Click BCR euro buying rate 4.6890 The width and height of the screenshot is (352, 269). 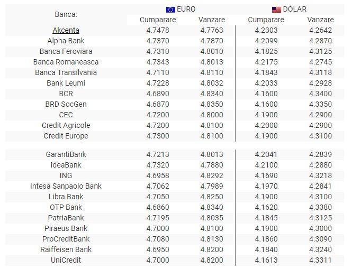tap(158, 94)
